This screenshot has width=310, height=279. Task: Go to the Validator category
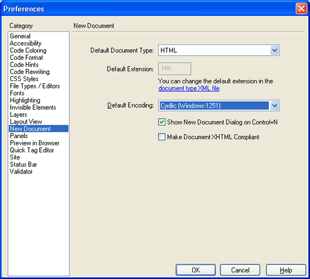pos(21,171)
